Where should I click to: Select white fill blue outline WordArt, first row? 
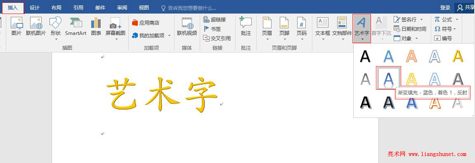[x=435, y=56]
